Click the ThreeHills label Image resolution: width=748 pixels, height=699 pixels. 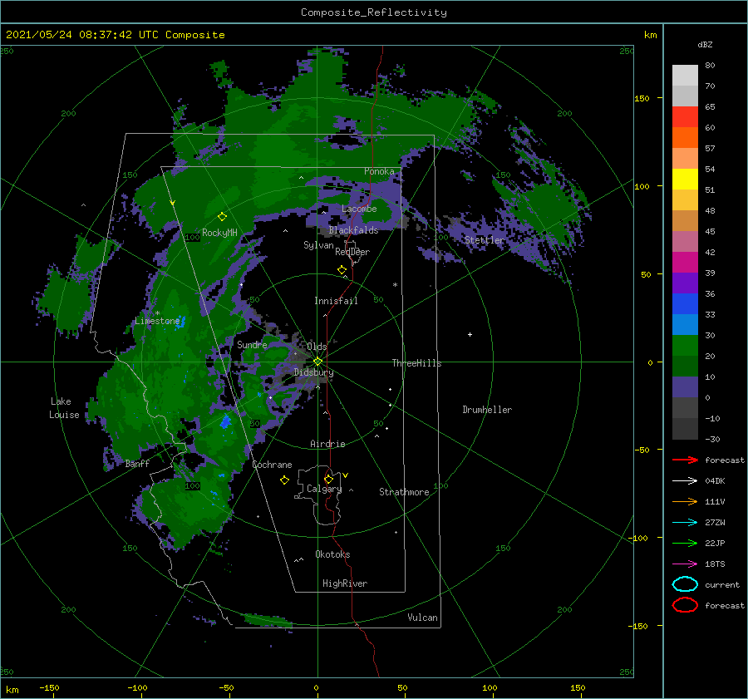(x=416, y=363)
